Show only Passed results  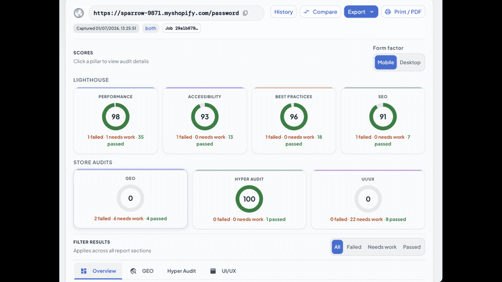coord(412,247)
